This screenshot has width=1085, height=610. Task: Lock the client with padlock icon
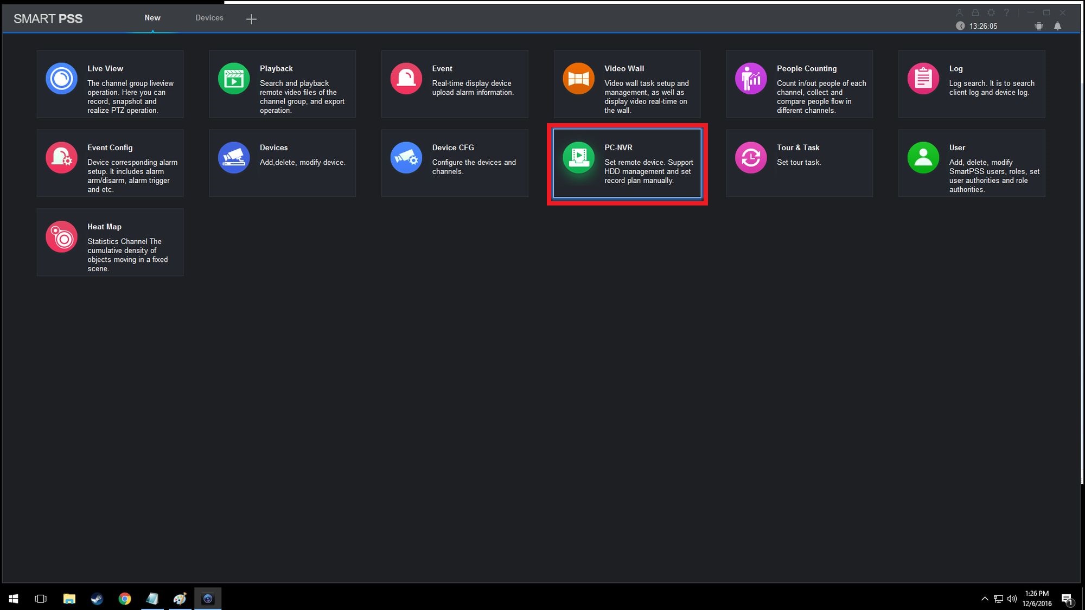[975, 12]
